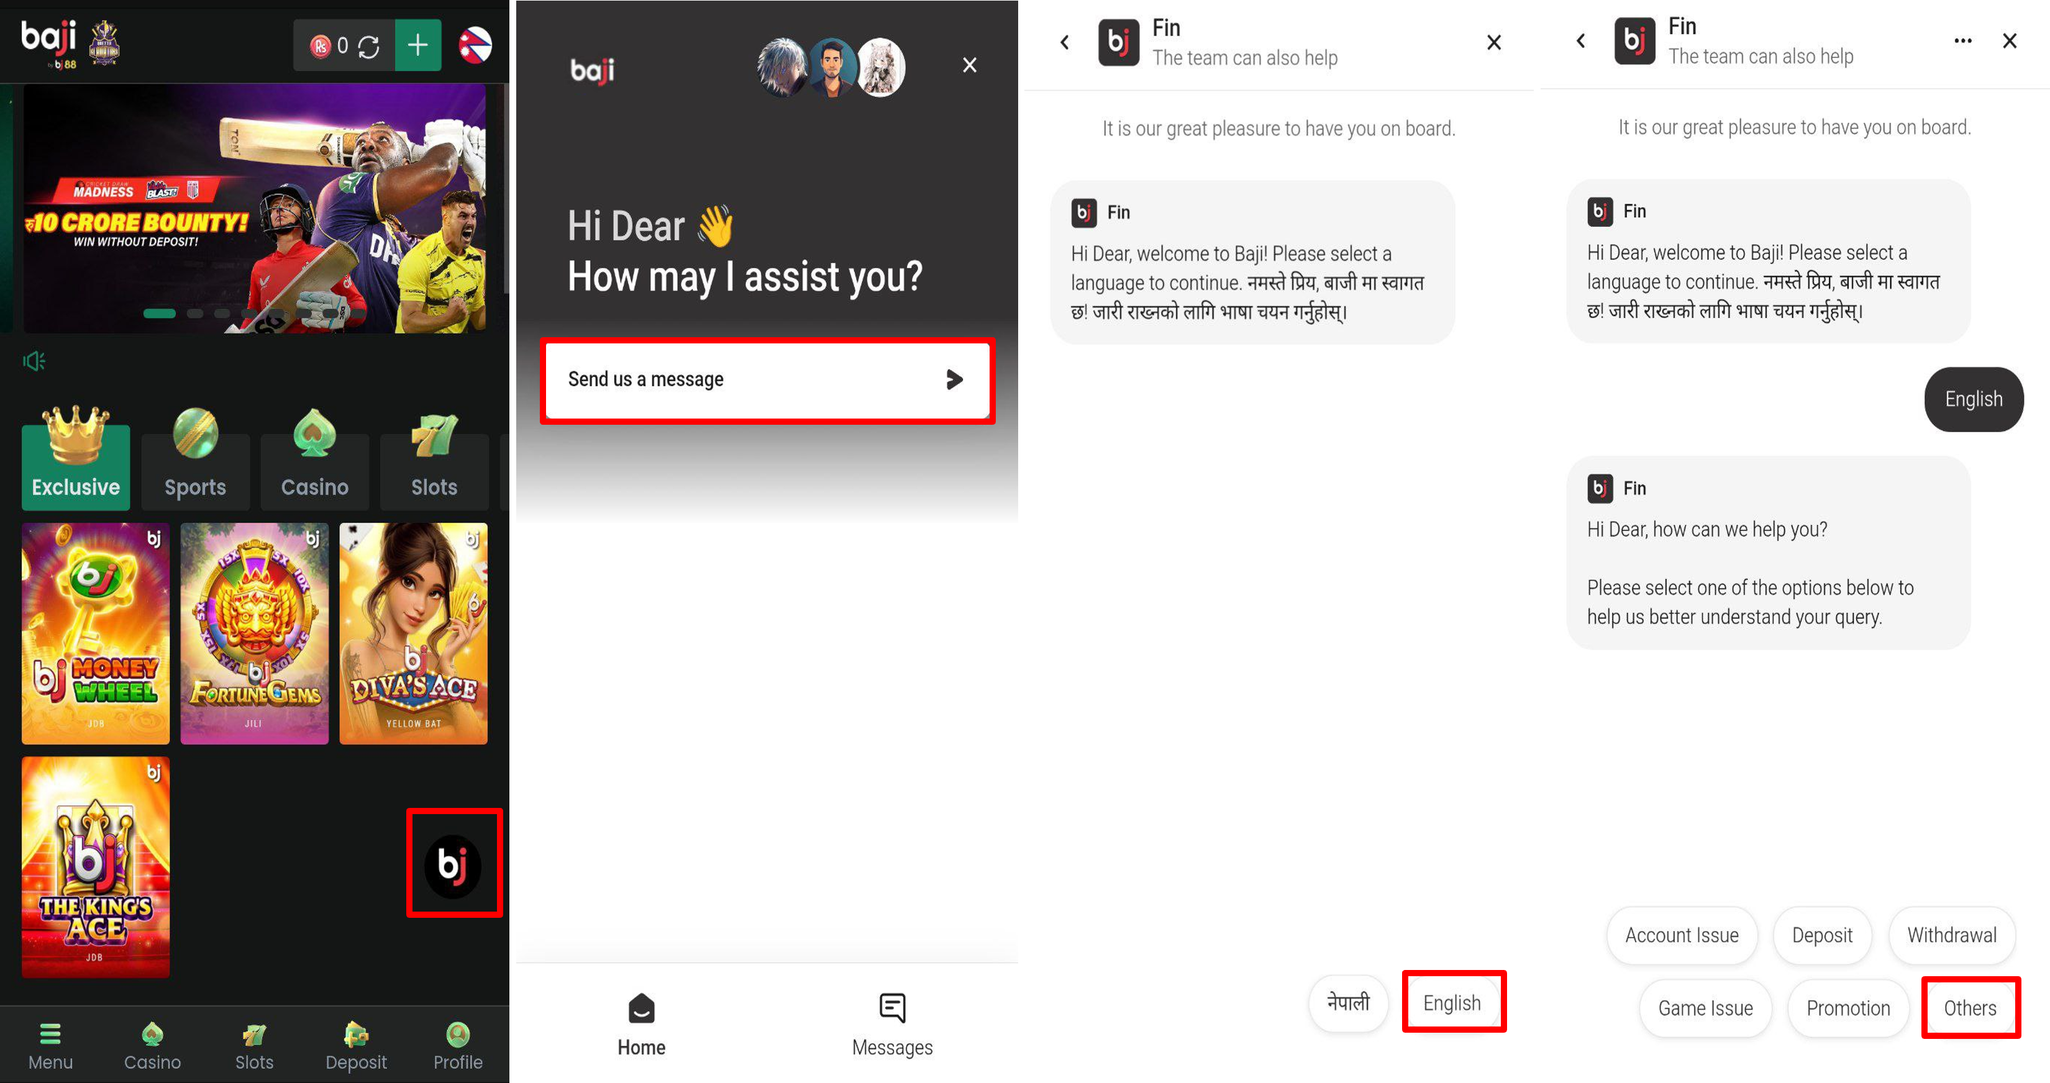Click the Fin bj avatar in fourth panel header

[1634, 40]
